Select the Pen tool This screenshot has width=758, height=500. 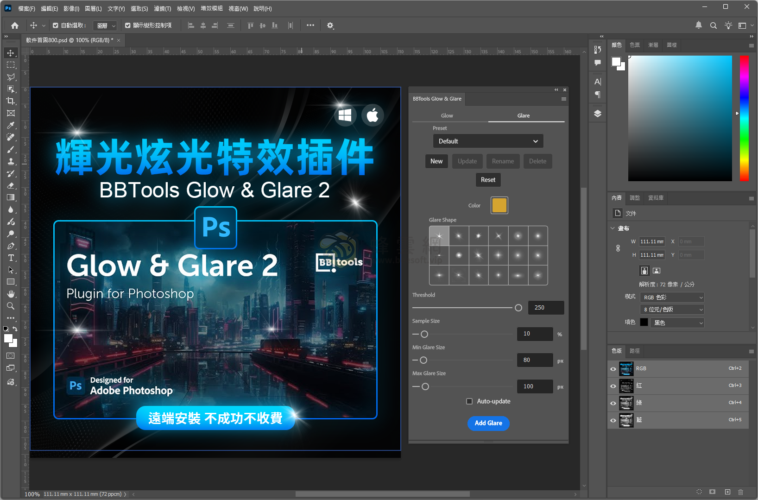tap(11, 246)
